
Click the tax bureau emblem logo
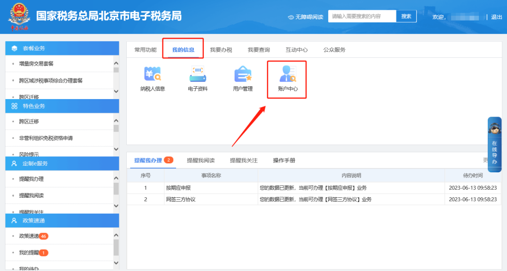pos(19,16)
